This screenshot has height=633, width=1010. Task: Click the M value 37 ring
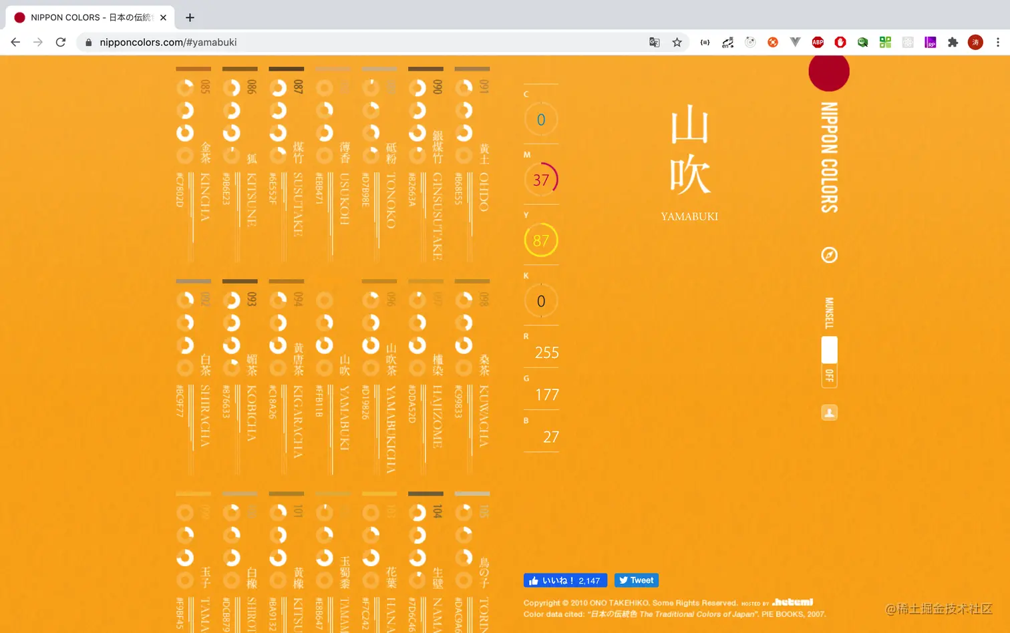541,180
